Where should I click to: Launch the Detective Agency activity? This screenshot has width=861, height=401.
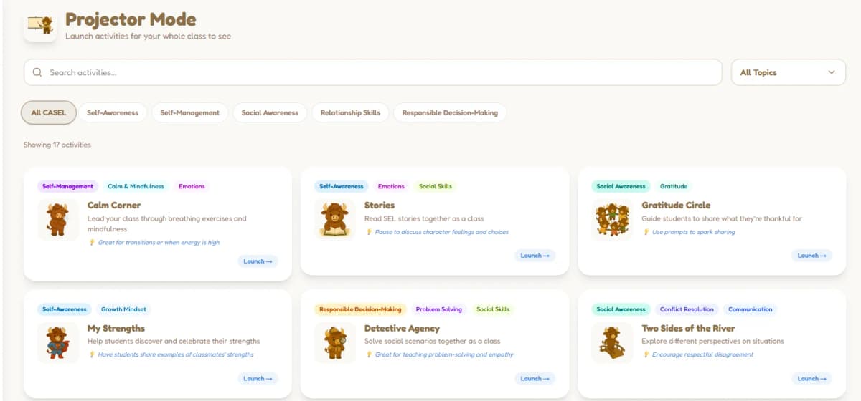tap(535, 378)
